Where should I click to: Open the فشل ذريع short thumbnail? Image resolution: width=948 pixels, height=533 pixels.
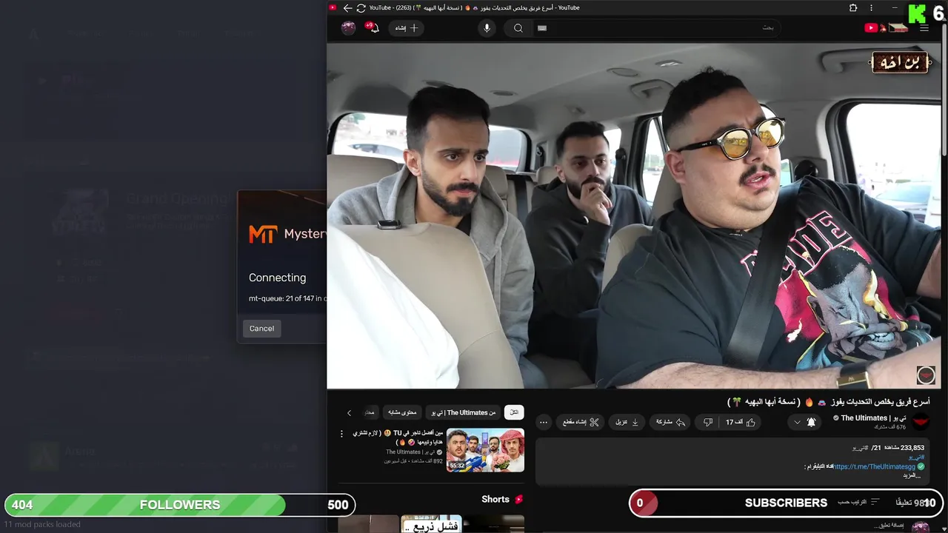click(431, 524)
